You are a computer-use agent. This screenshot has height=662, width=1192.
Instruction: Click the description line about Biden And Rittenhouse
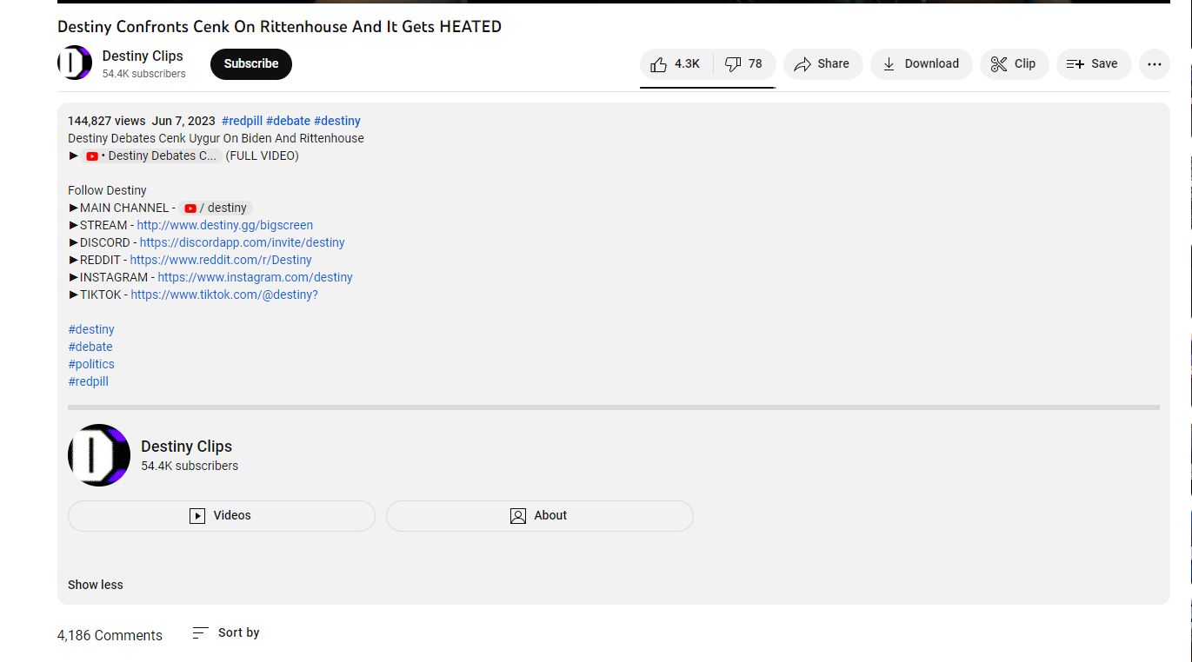216,138
